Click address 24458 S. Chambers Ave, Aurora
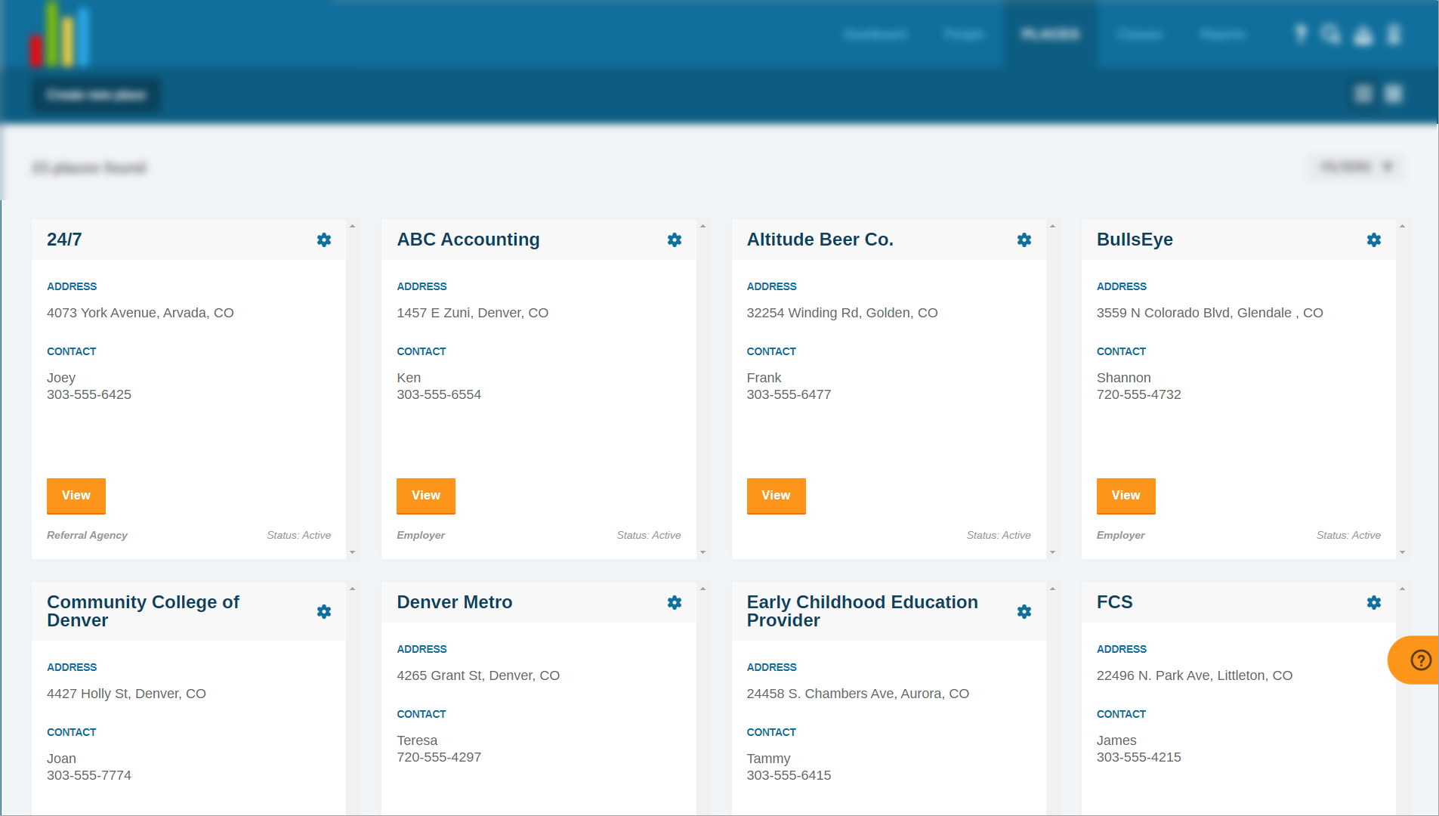This screenshot has width=1439, height=816. [x=858, y=694]
